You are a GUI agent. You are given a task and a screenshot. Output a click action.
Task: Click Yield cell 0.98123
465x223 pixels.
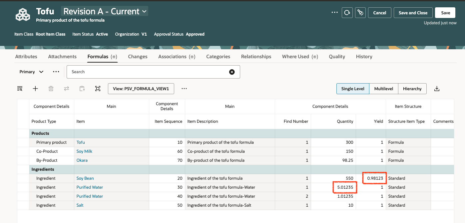[x=371, y=178]
